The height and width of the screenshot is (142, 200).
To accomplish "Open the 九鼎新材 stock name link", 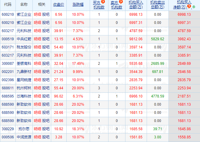I will click(x=24, y=72).
